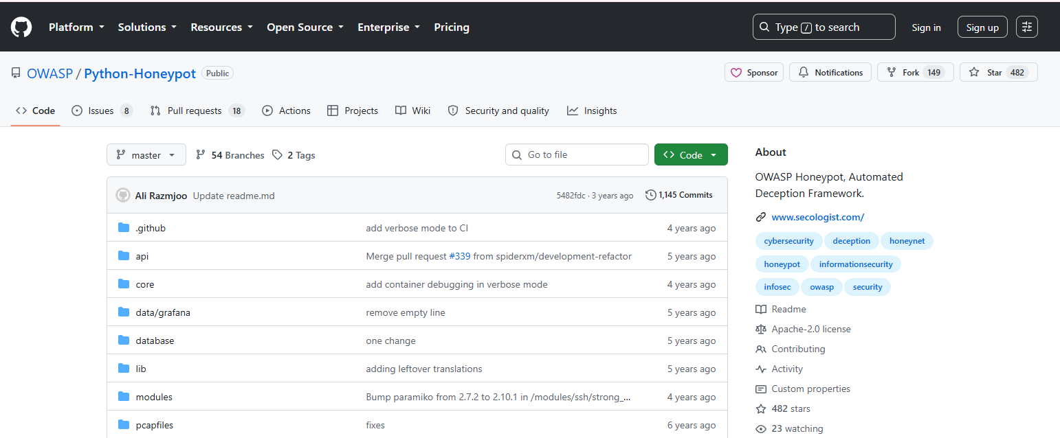
Task: Open the www.secologist.com link
Action: pos(817,217)
